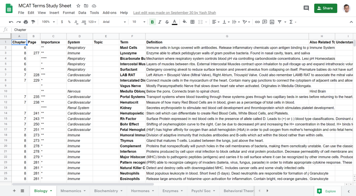Hide the menus with the chevron
Screen dimensions: 356x196
(351, 22)
